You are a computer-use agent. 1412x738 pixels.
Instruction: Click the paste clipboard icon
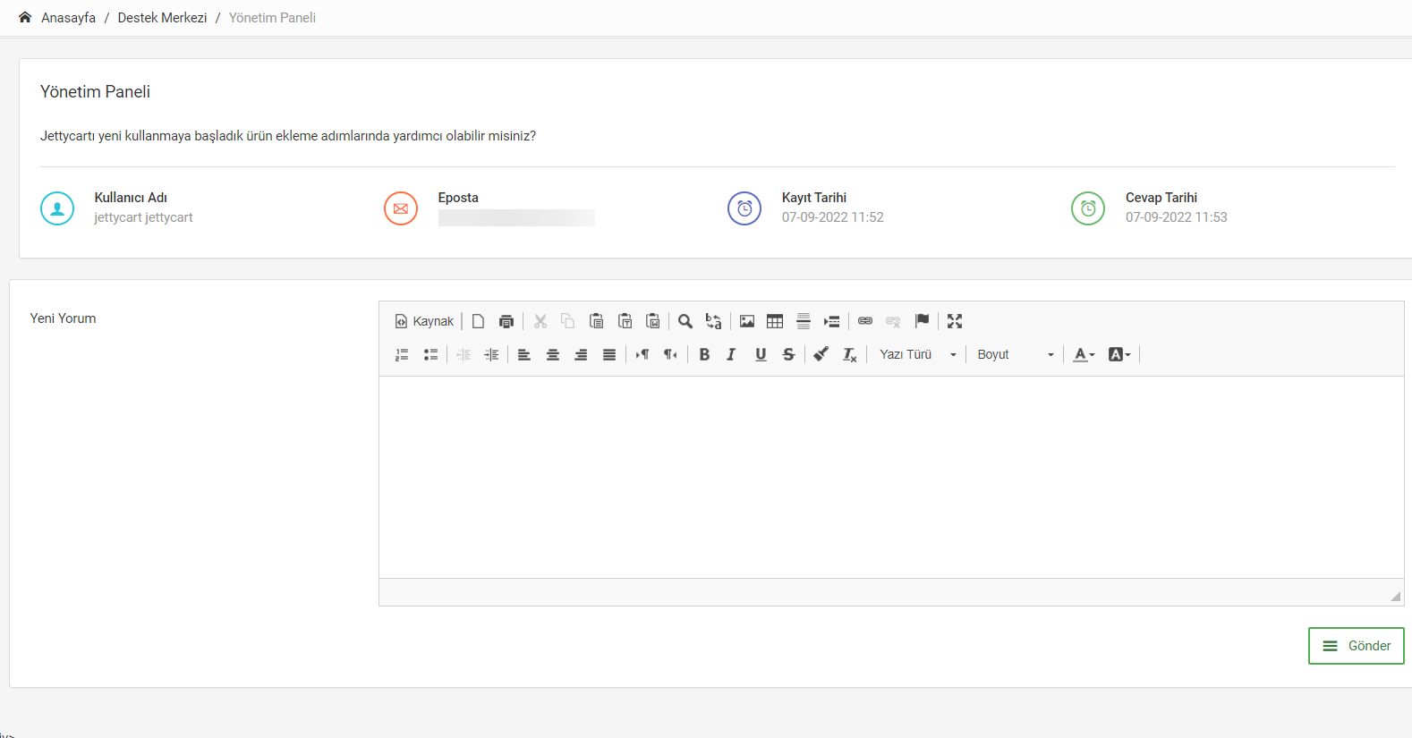(x=597, y=321)
